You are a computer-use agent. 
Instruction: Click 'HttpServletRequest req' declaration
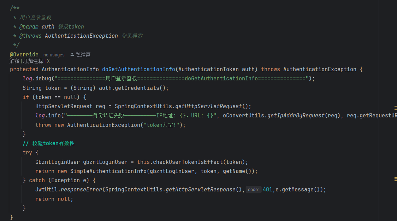[70, 106]
